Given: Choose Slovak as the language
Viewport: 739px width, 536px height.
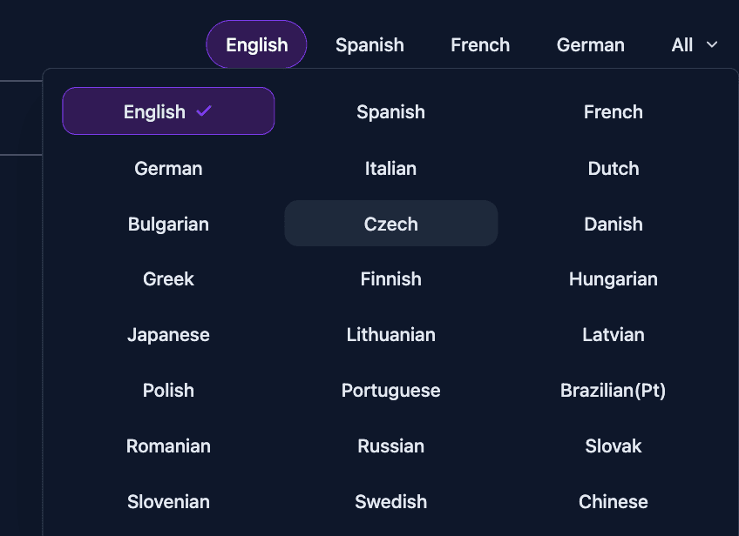Looking at the screenshot, I should [x=613, y=446].
